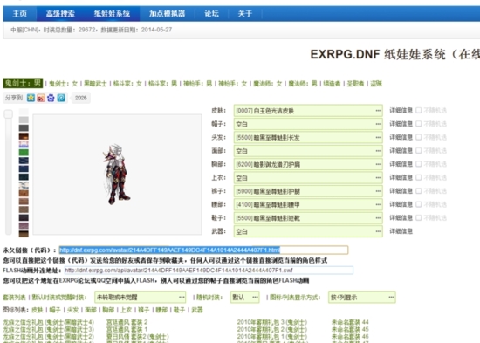Share to QQ Zone star icon

31,98
